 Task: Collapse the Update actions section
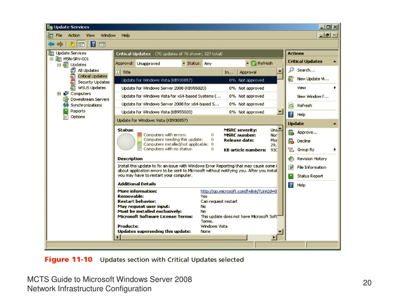[335, 124]
